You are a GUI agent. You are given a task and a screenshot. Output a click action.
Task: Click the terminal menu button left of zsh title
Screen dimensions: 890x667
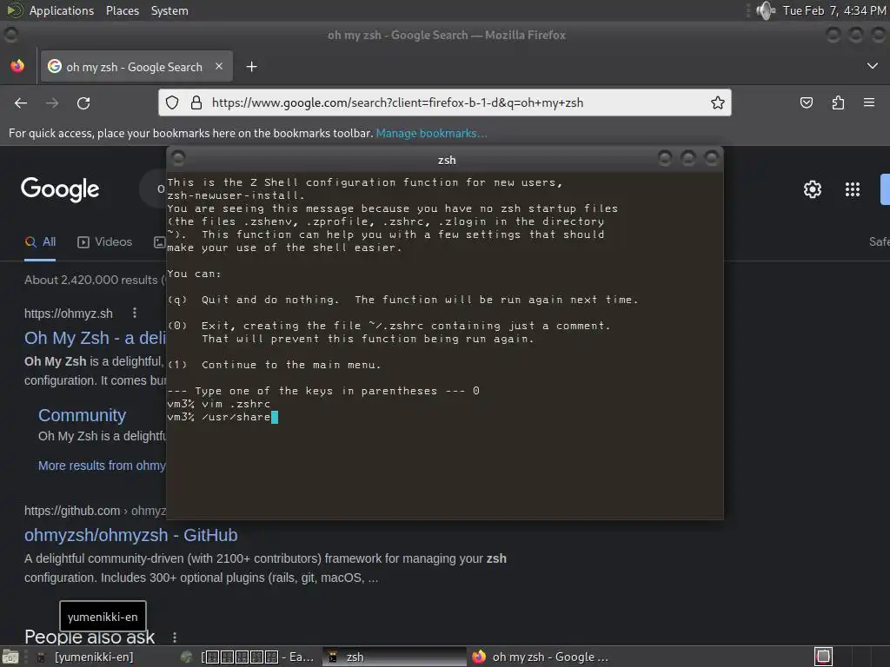point(178,158)
